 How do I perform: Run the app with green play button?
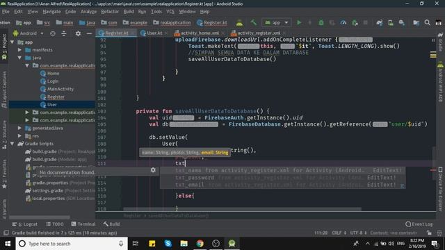tap(299, 22)
